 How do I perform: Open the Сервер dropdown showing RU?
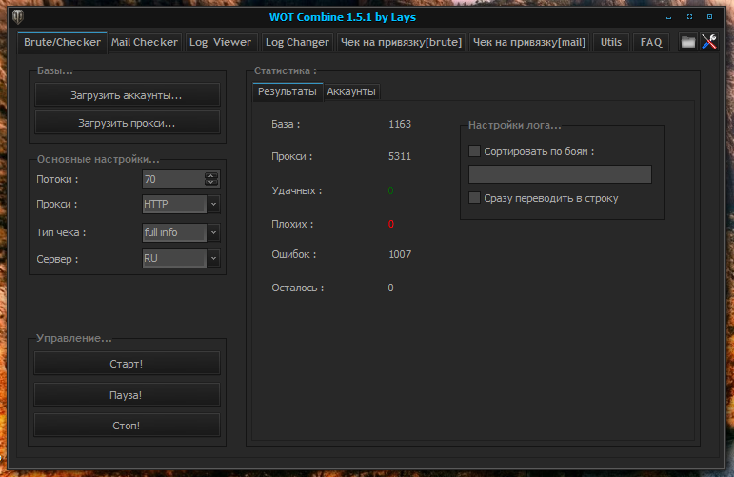213,258
